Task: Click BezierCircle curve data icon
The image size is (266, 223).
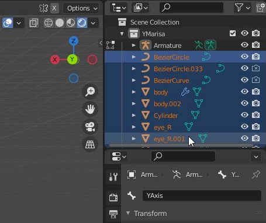Action: [206, 57]
